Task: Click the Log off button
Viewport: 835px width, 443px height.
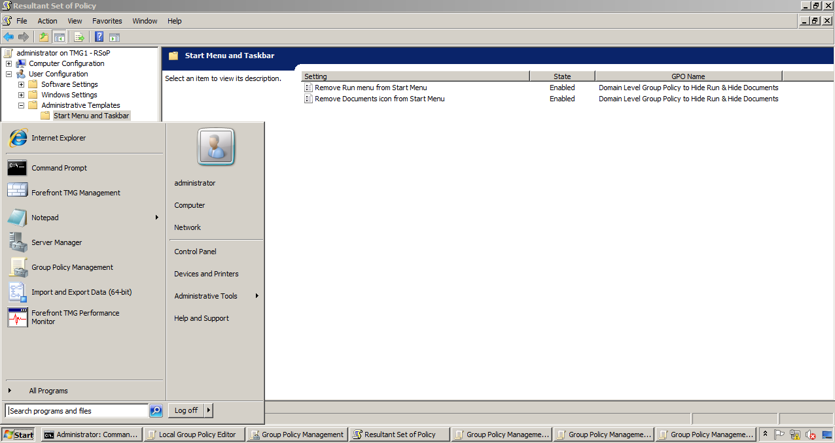Action: pos(185,410)
